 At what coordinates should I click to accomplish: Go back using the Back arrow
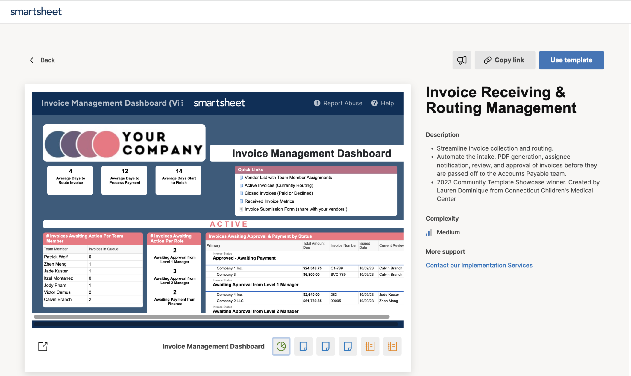pyautogui.click(x=42, y=60)
